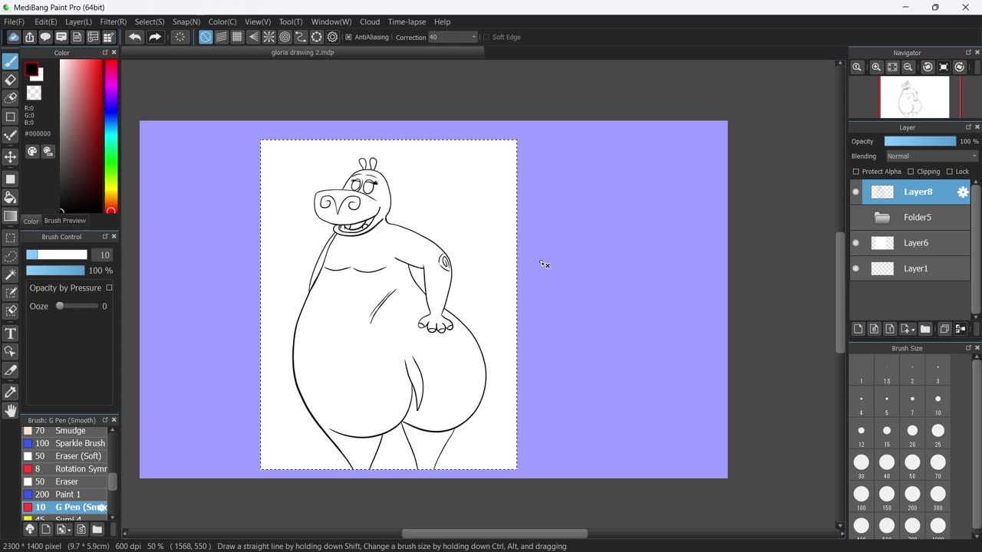Check the layer Lock checkbox
Screen dimensions: 982x552
click(949, 172)
